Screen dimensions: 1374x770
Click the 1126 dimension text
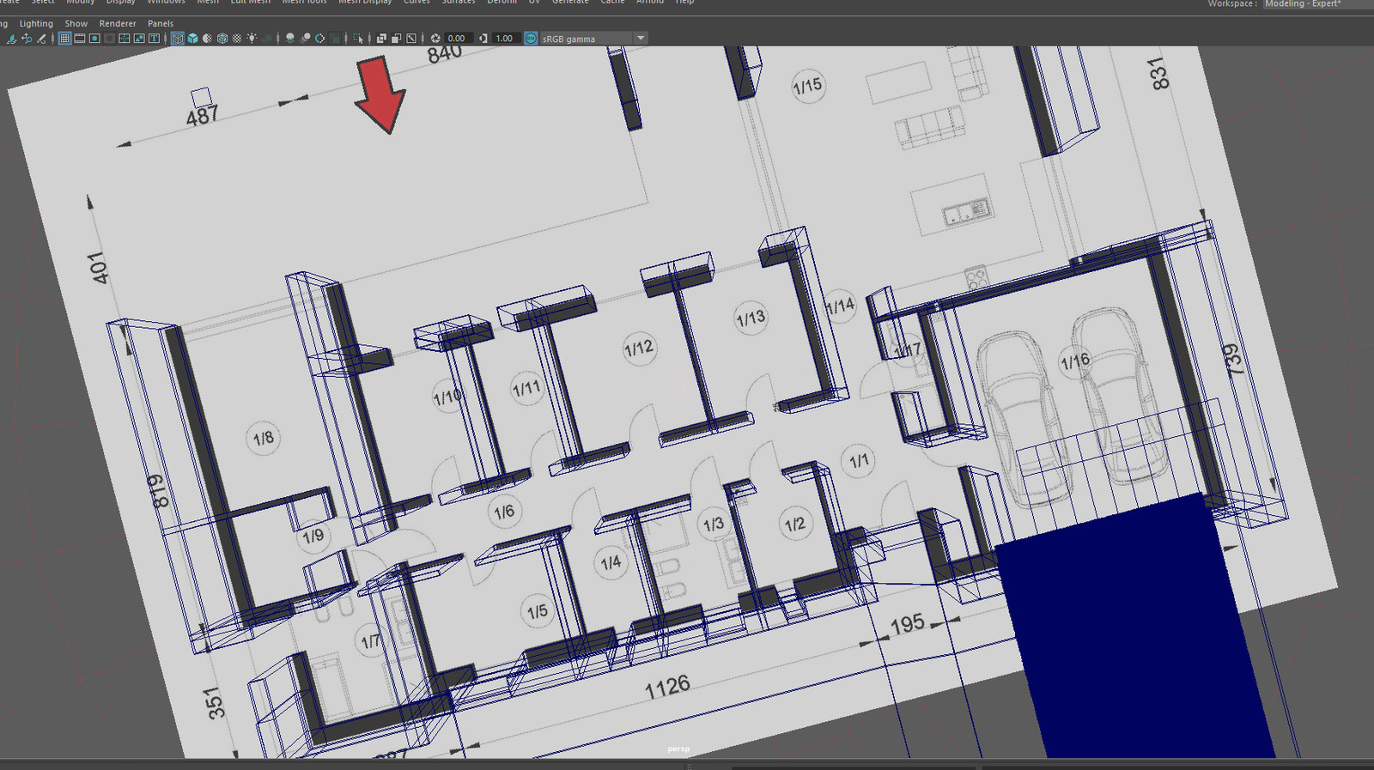point(667,686)
